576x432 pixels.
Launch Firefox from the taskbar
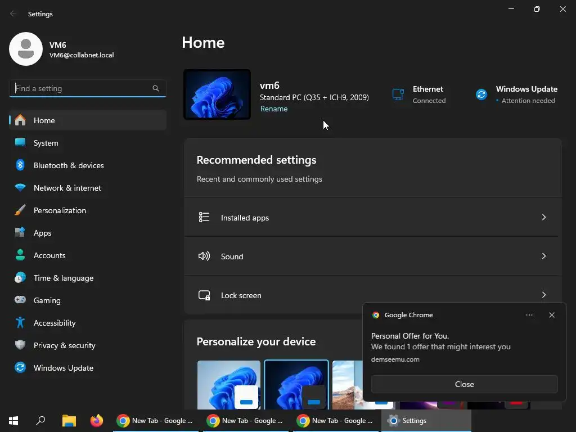pos(97,420)
